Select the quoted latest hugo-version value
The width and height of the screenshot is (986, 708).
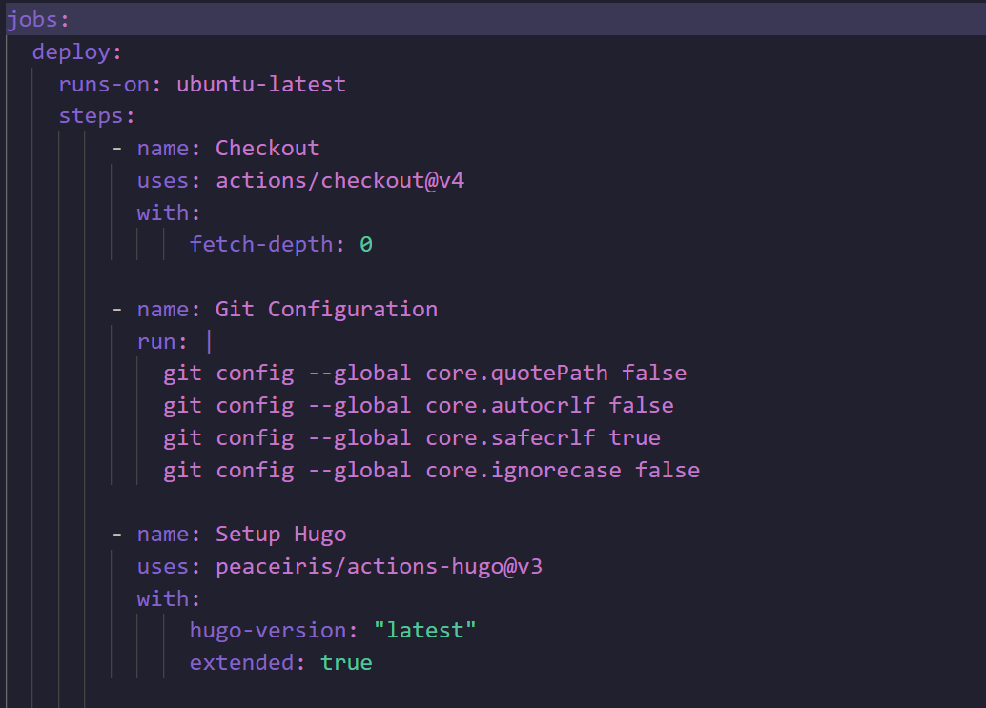pyautogui.click(x=425, y=630)
